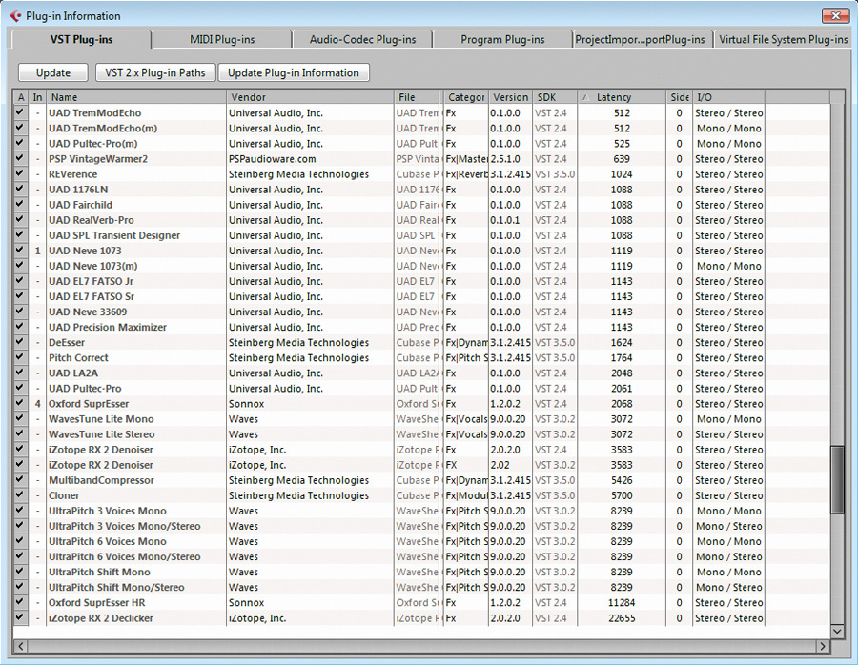
Task: Uncheck the iZotope RX 2 Declicker plug-in
Action: pyautogui.click(x=20, y=618)
